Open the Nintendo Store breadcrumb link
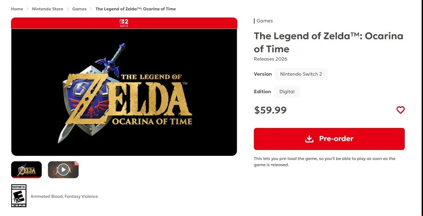 (x=48, y=9)
